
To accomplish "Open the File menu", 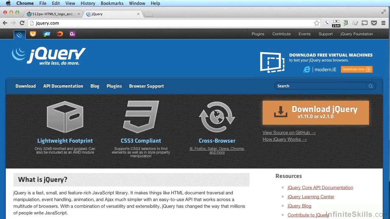I will click(x=43, y=3).
